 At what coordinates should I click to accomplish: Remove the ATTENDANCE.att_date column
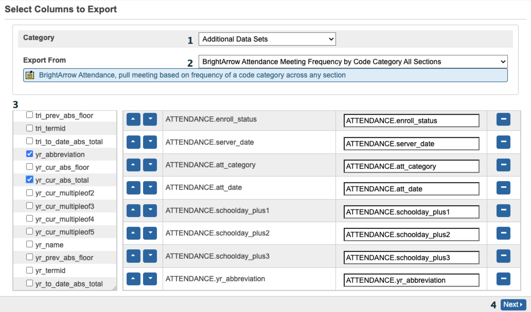[503, 188]
